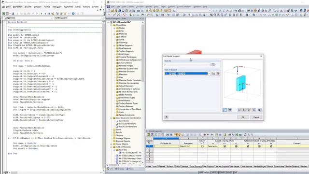
Task: Click first icon in Nodal Supports table toolbar
Action: coord(148,135)
